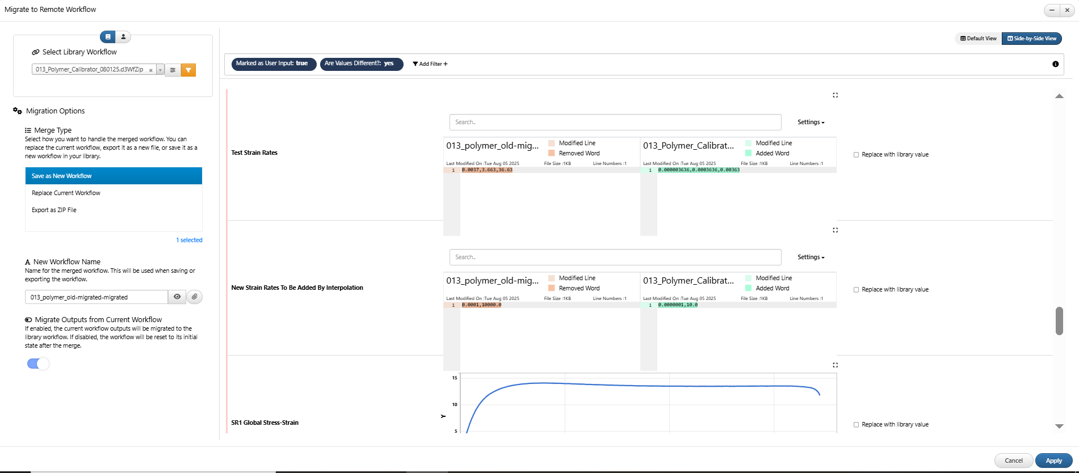The height and width of the screenshot is (473, 1079).
Task: Click the '1 selected' link
Action: (189, 240)
